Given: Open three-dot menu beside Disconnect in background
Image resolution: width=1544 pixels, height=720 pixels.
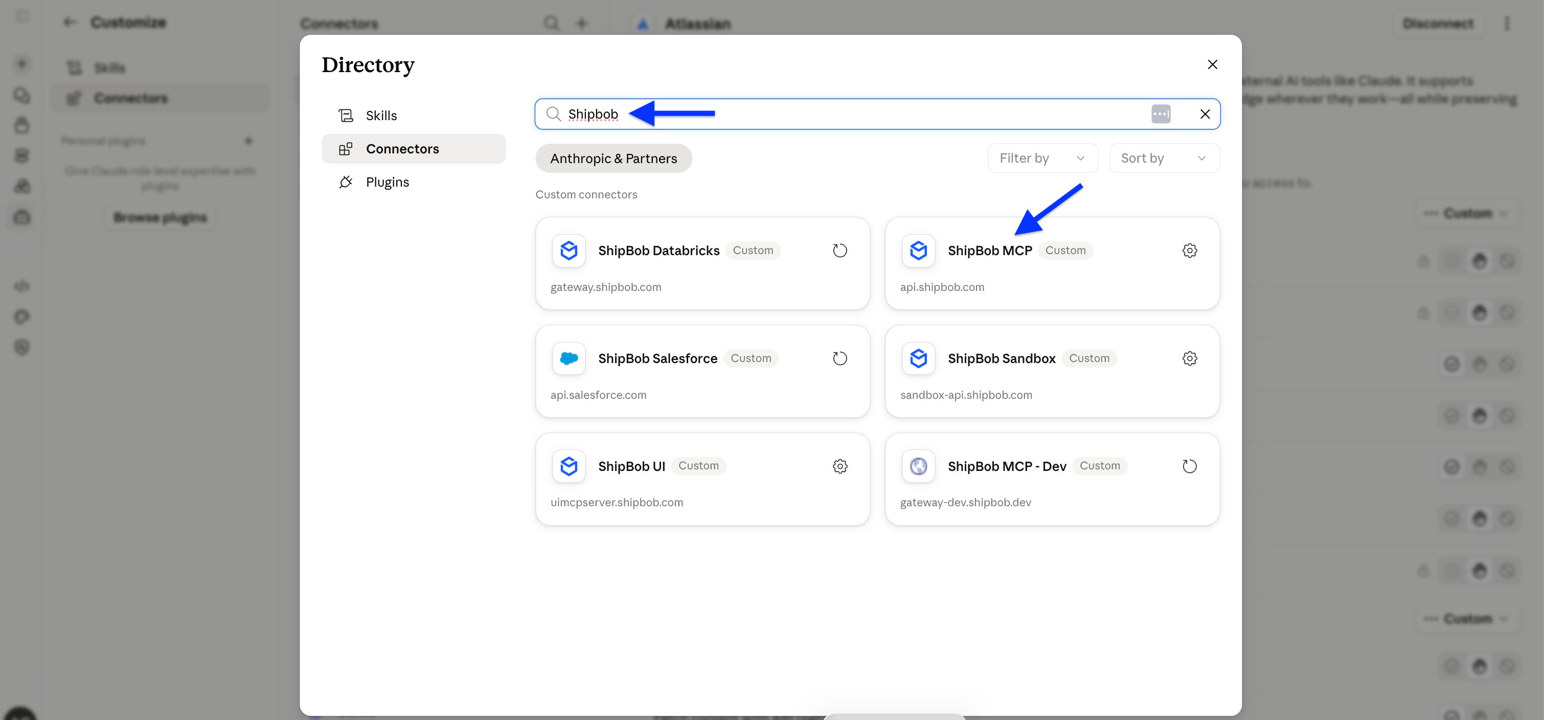Looking at the screenshot, I should (1507, 24).
